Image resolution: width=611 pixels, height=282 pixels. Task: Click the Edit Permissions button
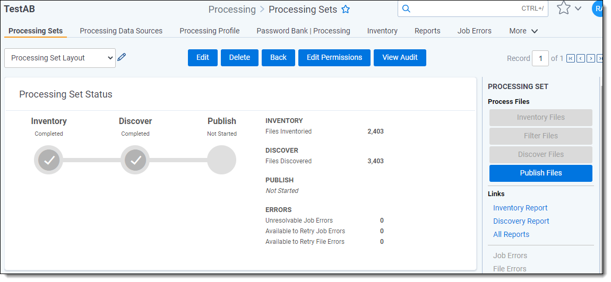334,58
